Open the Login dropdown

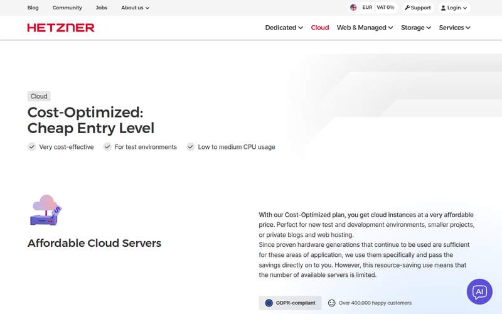click(454, 8)
